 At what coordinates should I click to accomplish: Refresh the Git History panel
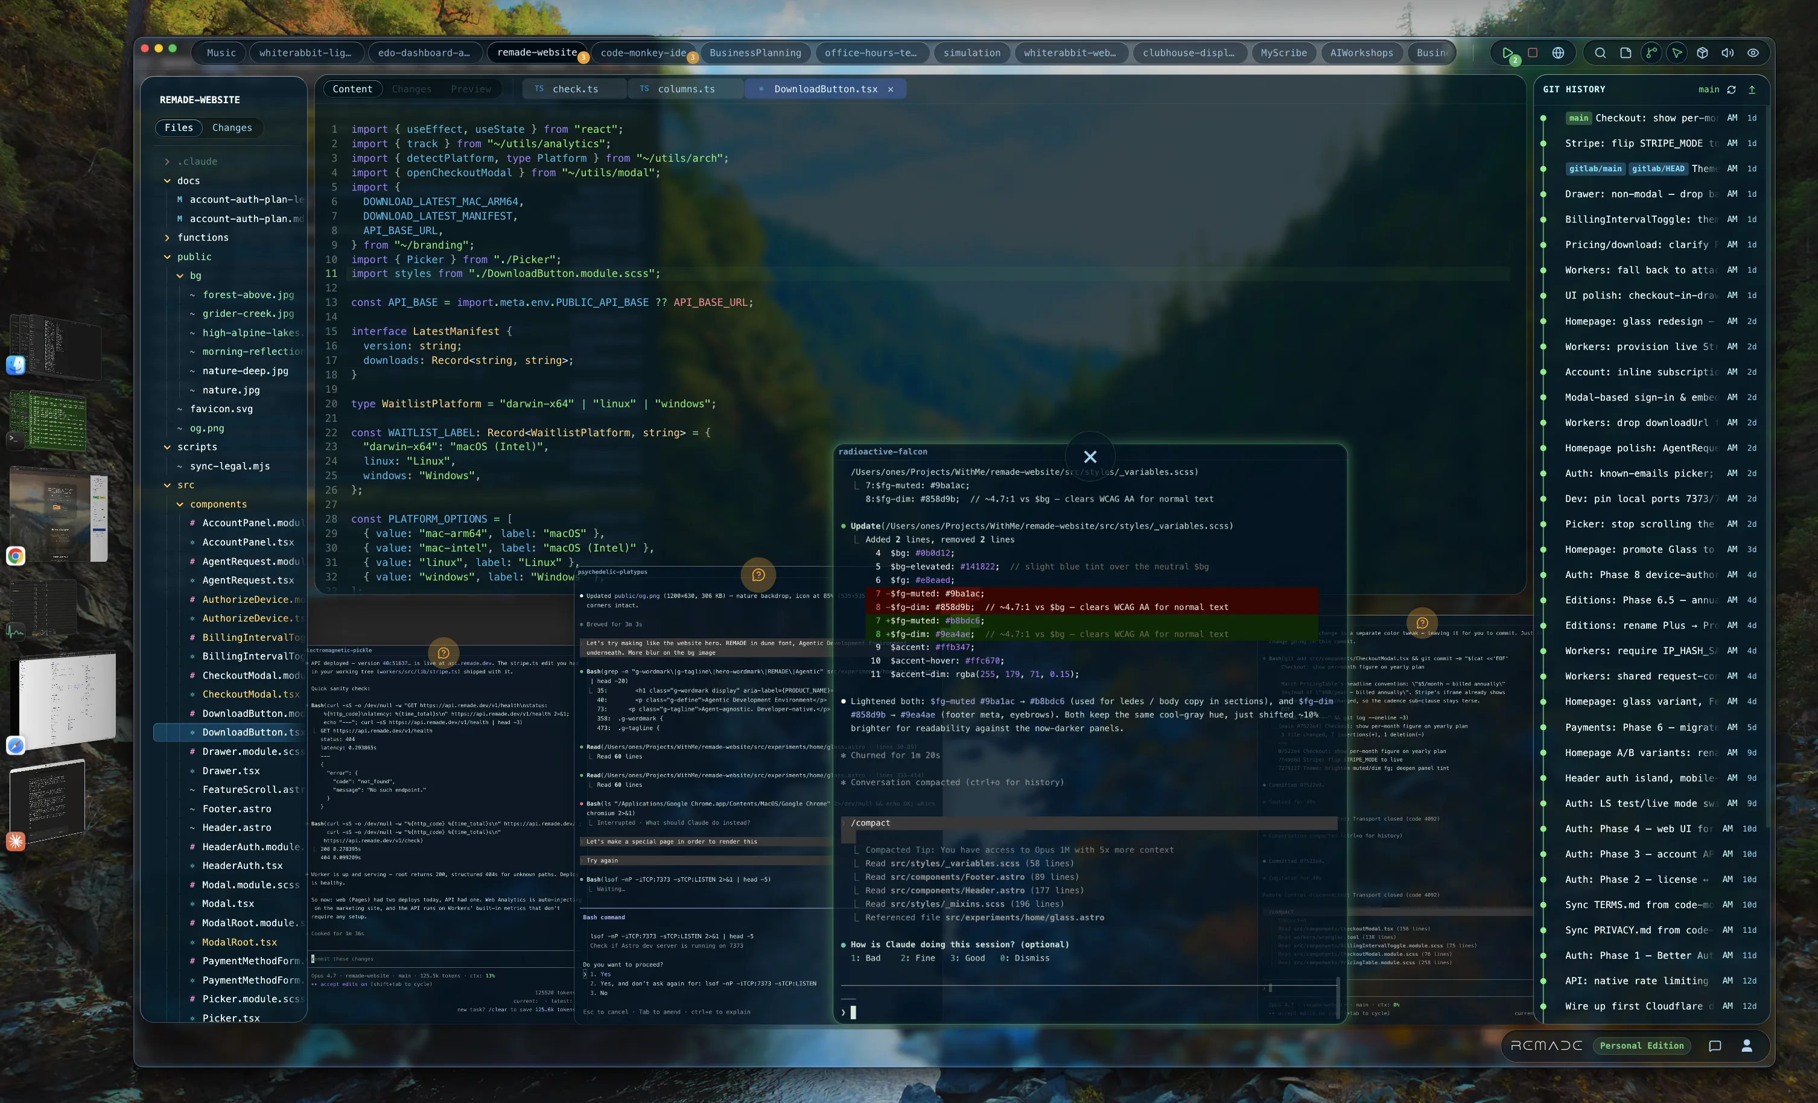click(1731, 89)
